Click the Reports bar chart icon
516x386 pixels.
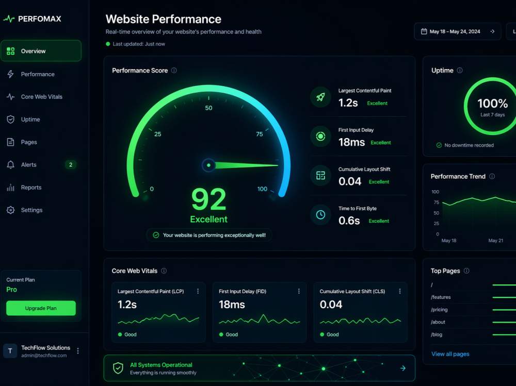coord(10,188)
